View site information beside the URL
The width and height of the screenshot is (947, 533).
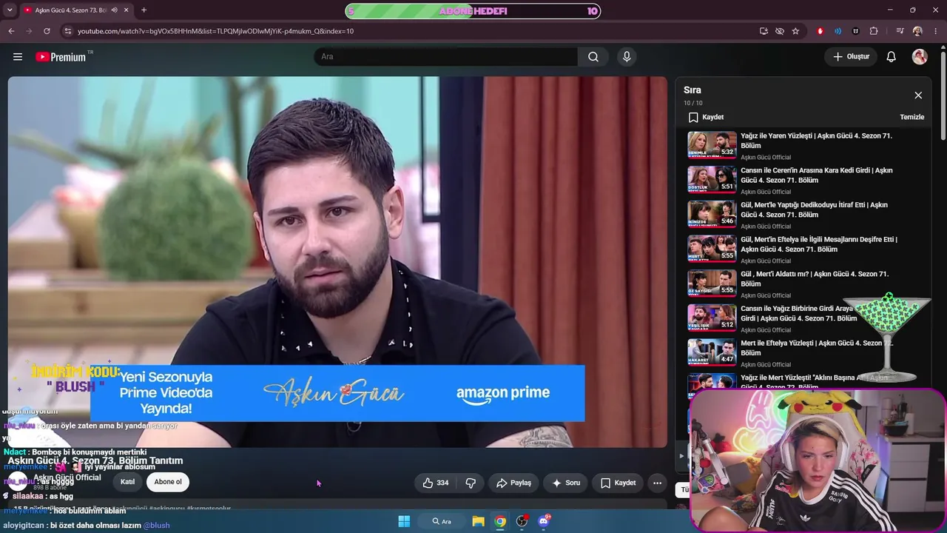coord(67,31)
